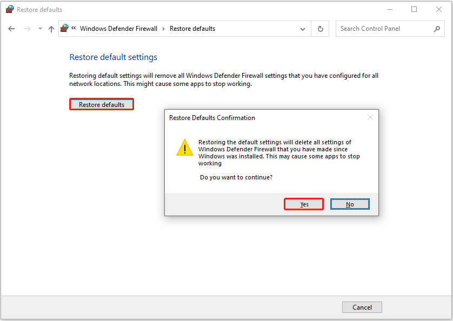This screenshot has width=453, height=321.
Task: Expand the address bar dropdown arrow
Action: click(x=303, y=28)
